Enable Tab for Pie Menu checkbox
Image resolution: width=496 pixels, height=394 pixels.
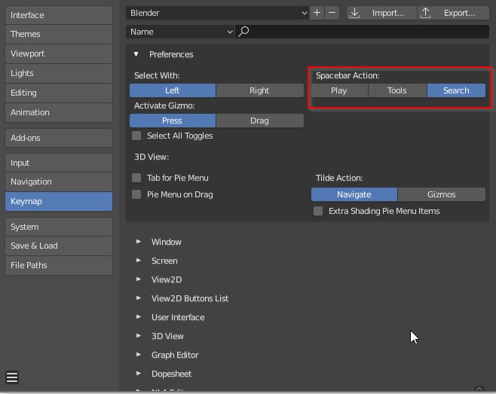[x=136, y=178]
